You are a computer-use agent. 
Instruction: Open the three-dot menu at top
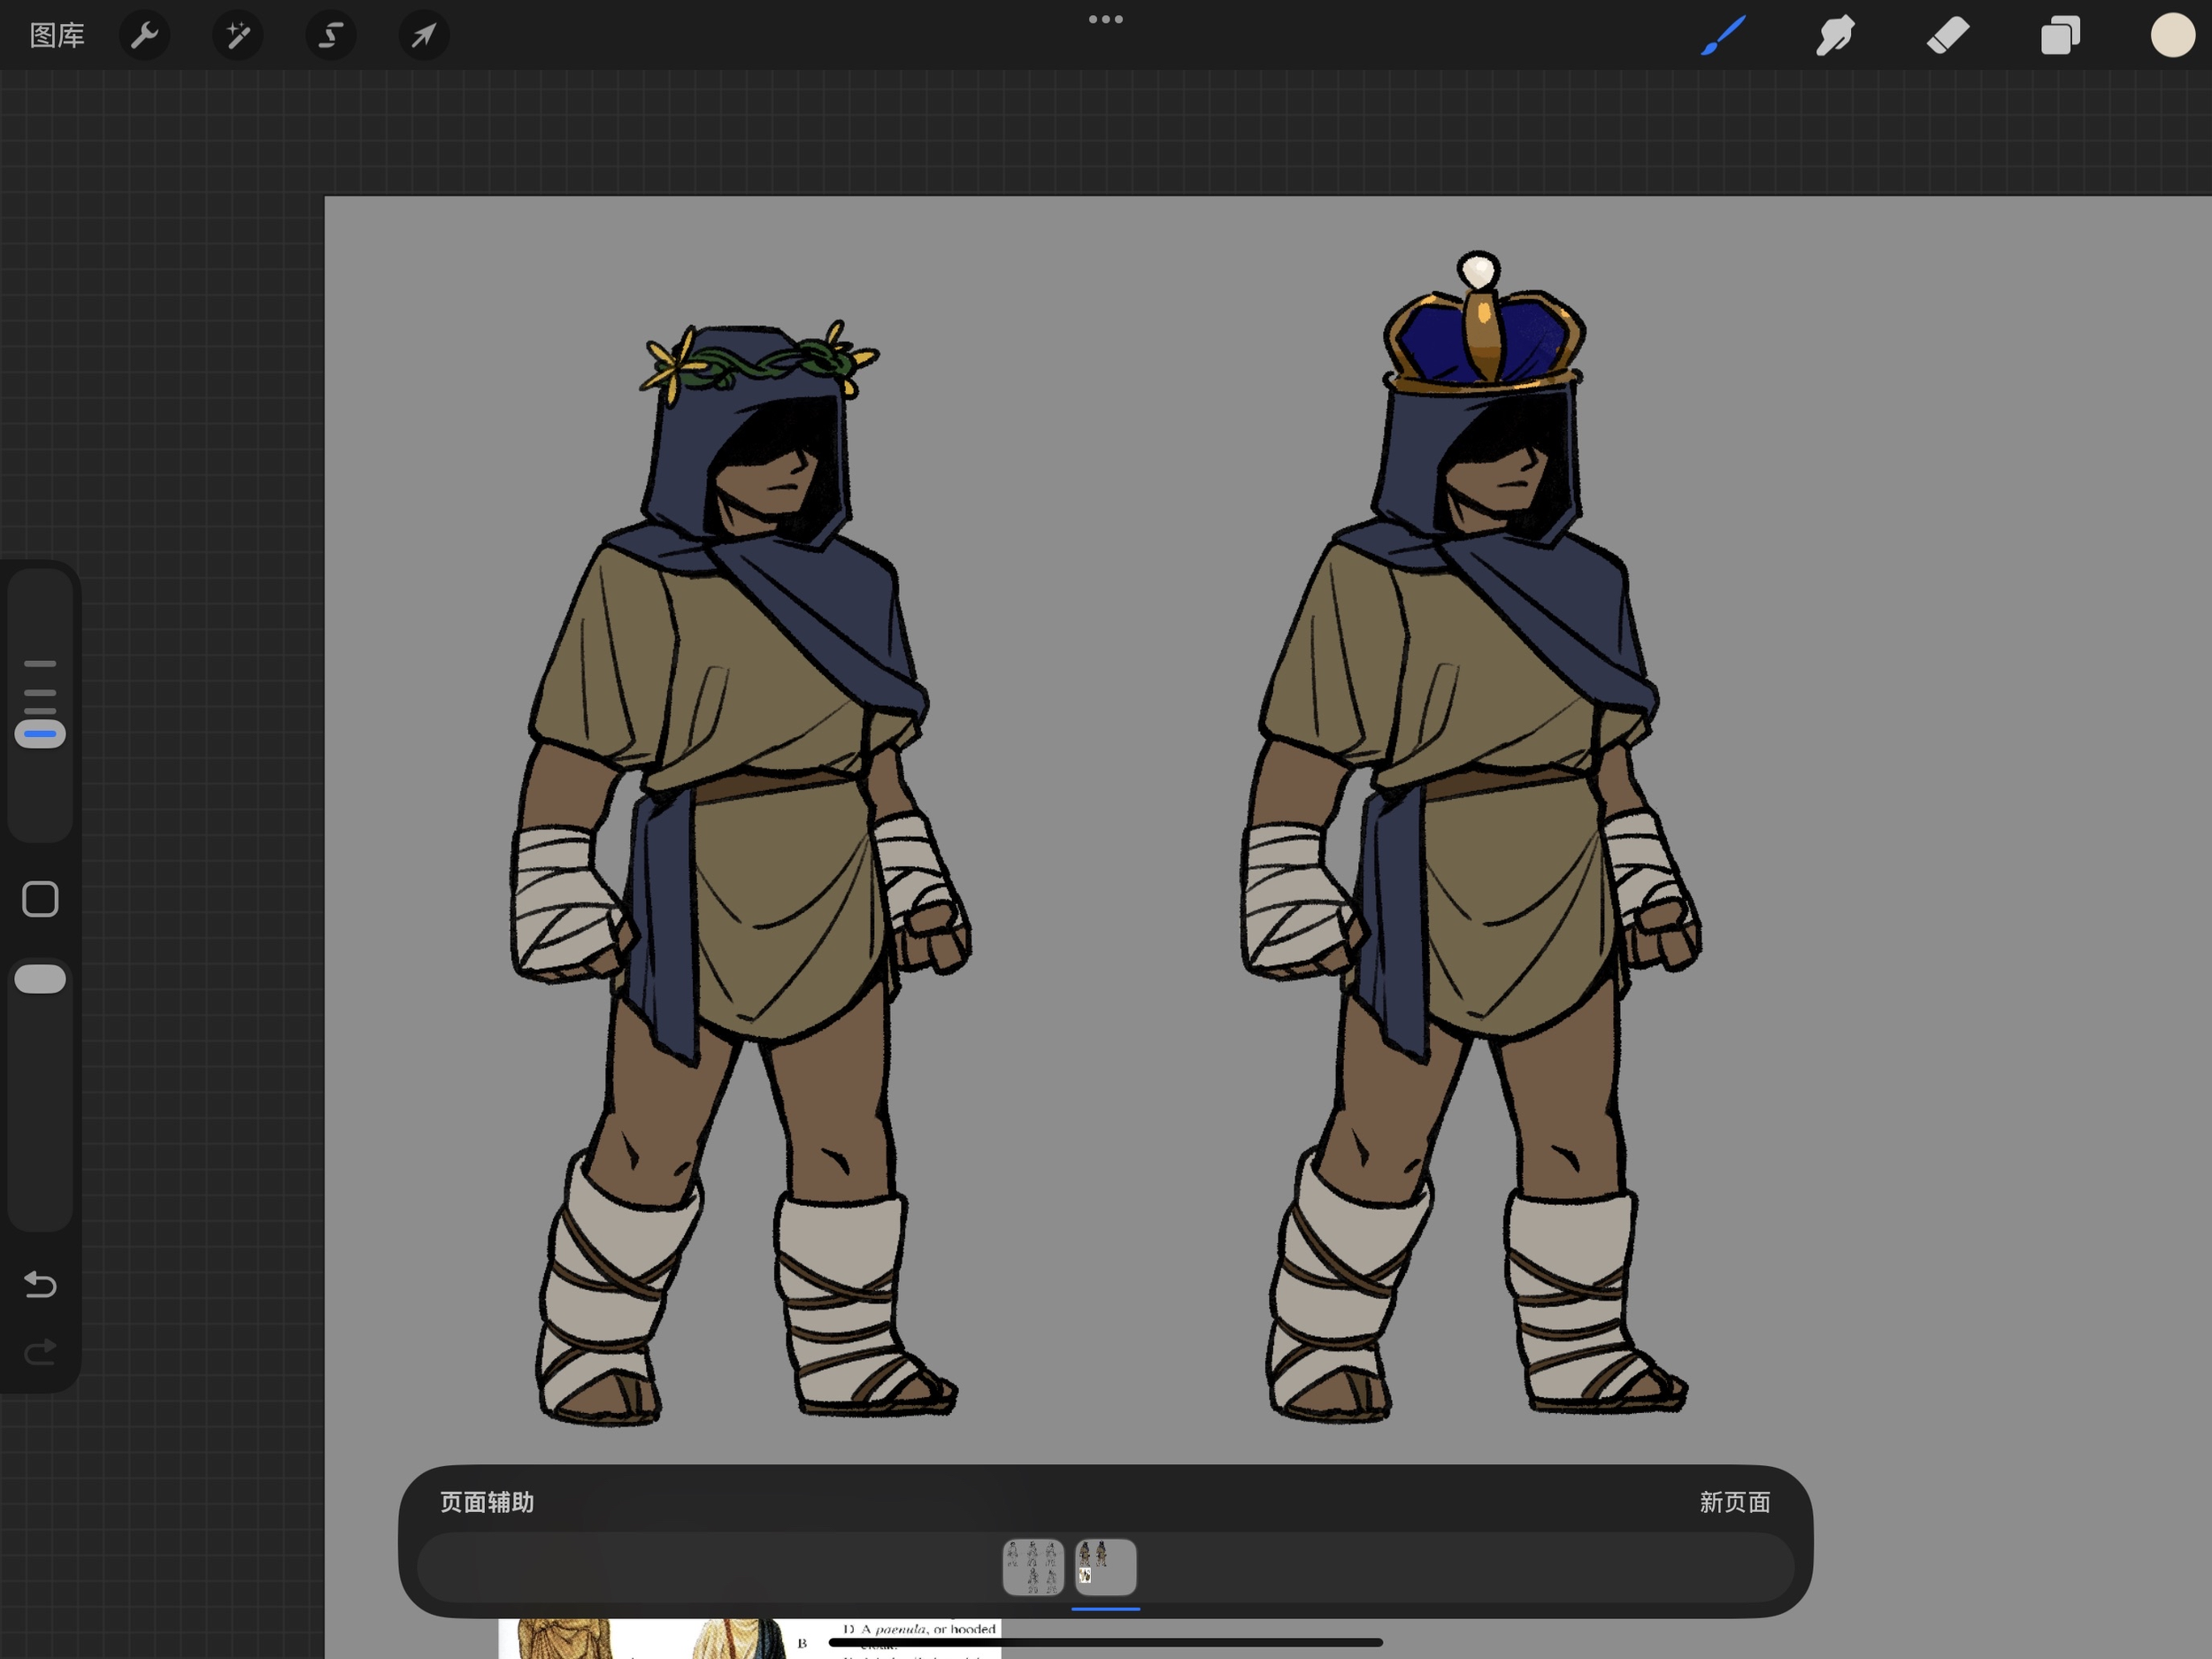1105,19
